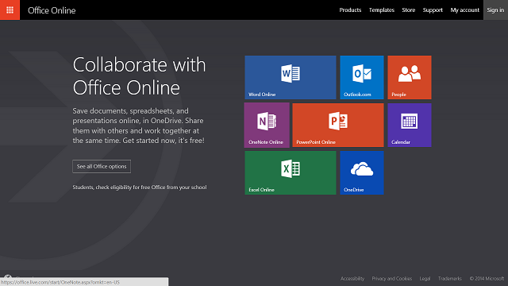Open the Accessibility footer link
The width and height of the screenshot is (508, 286).
(352, 279)
